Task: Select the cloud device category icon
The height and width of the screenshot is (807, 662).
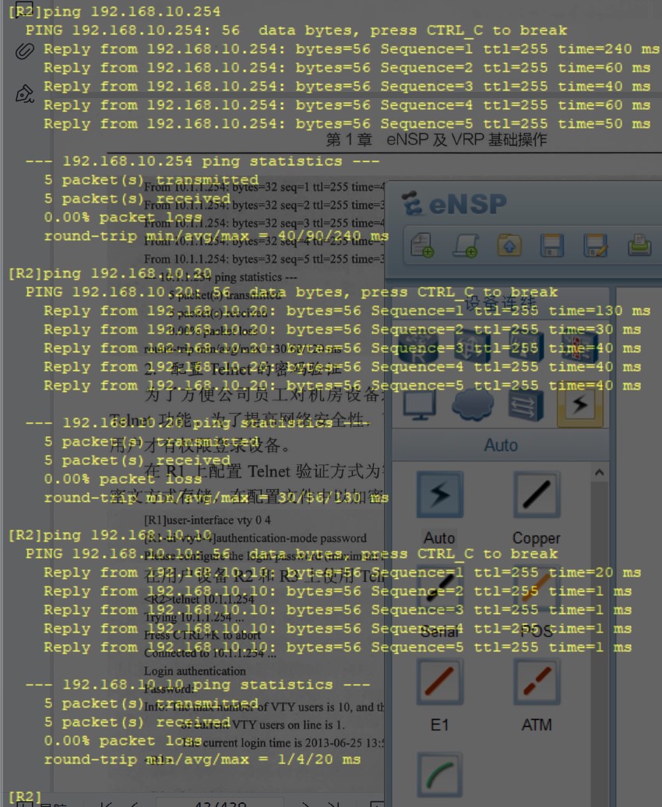Action: (x=473, y=406)
